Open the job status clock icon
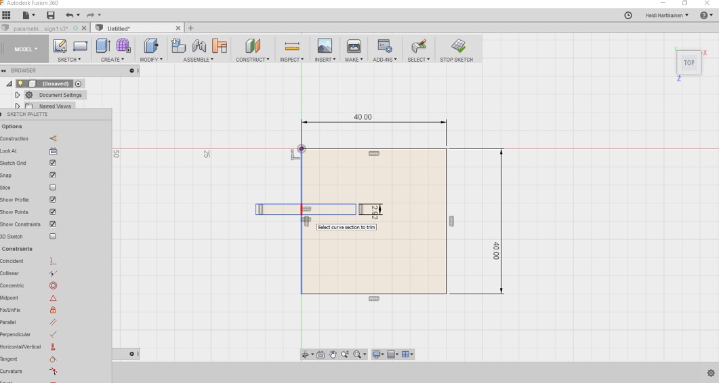Screen dimensions: 719x383 point(628,15)
